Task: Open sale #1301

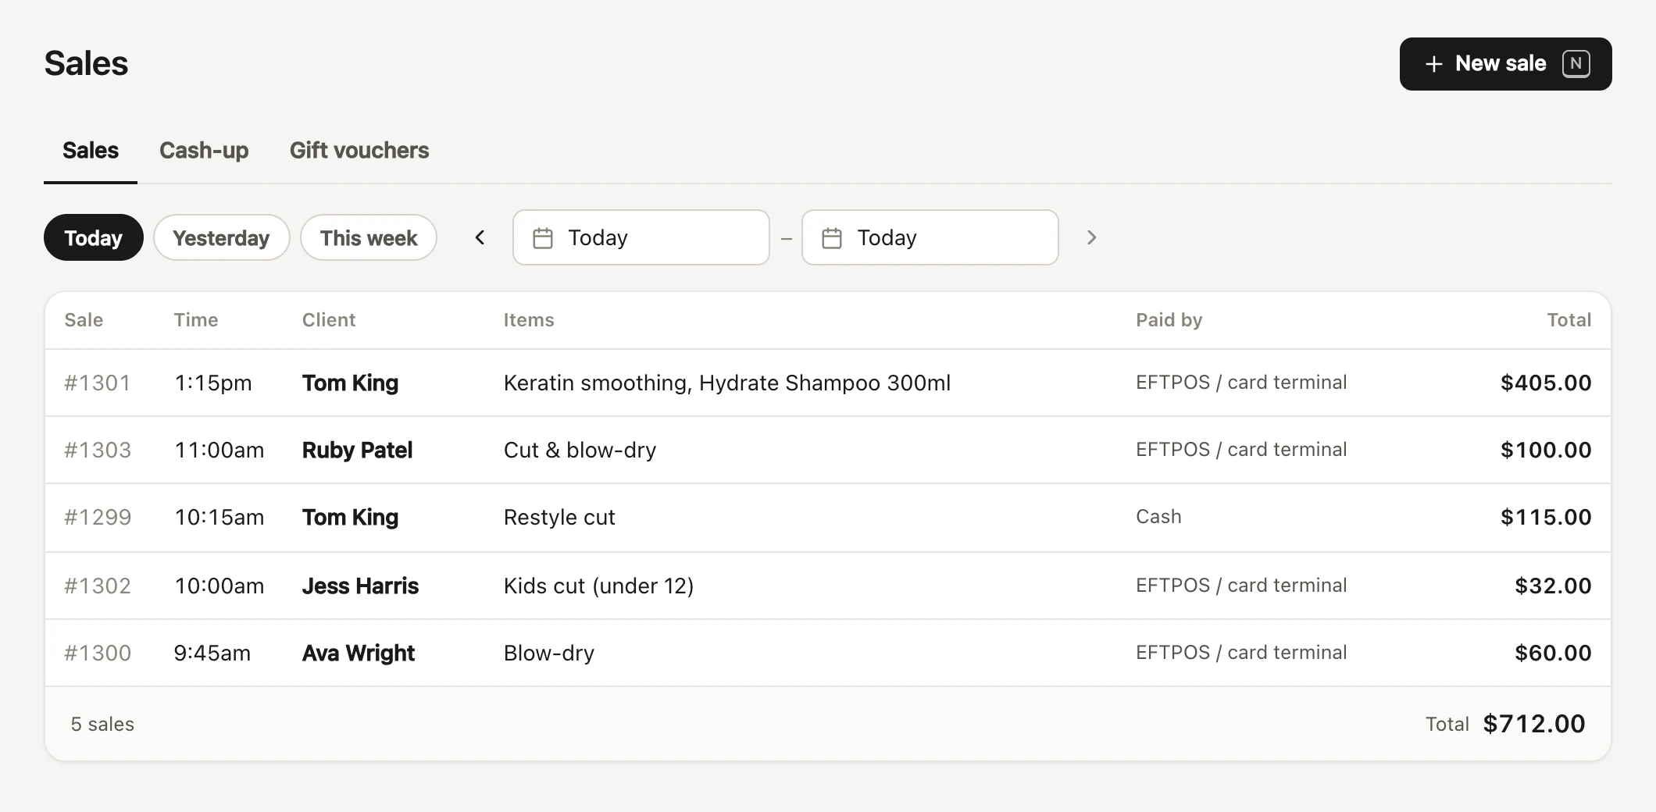Action: pos(828,383)
